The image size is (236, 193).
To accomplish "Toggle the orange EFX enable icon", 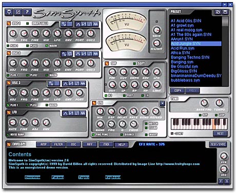I will (x=94, y=103).
